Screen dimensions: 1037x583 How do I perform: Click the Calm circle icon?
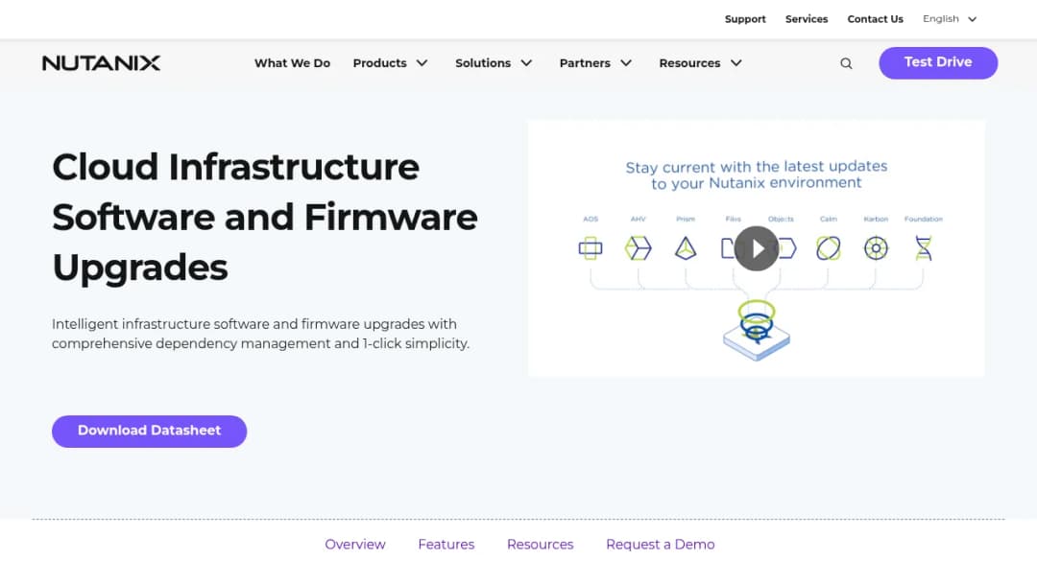(828, 248)
